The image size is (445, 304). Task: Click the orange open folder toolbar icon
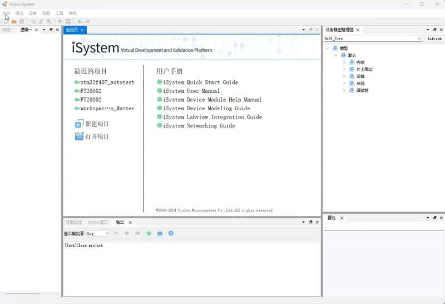(x=14, y=21)
